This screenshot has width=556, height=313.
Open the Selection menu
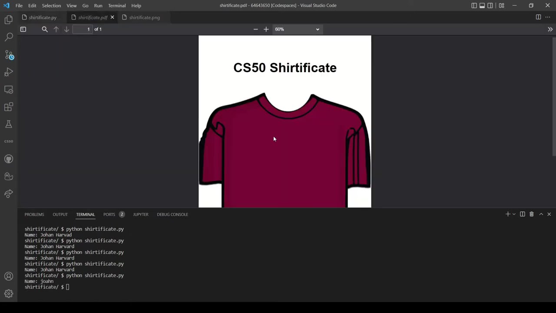point(51,6)
